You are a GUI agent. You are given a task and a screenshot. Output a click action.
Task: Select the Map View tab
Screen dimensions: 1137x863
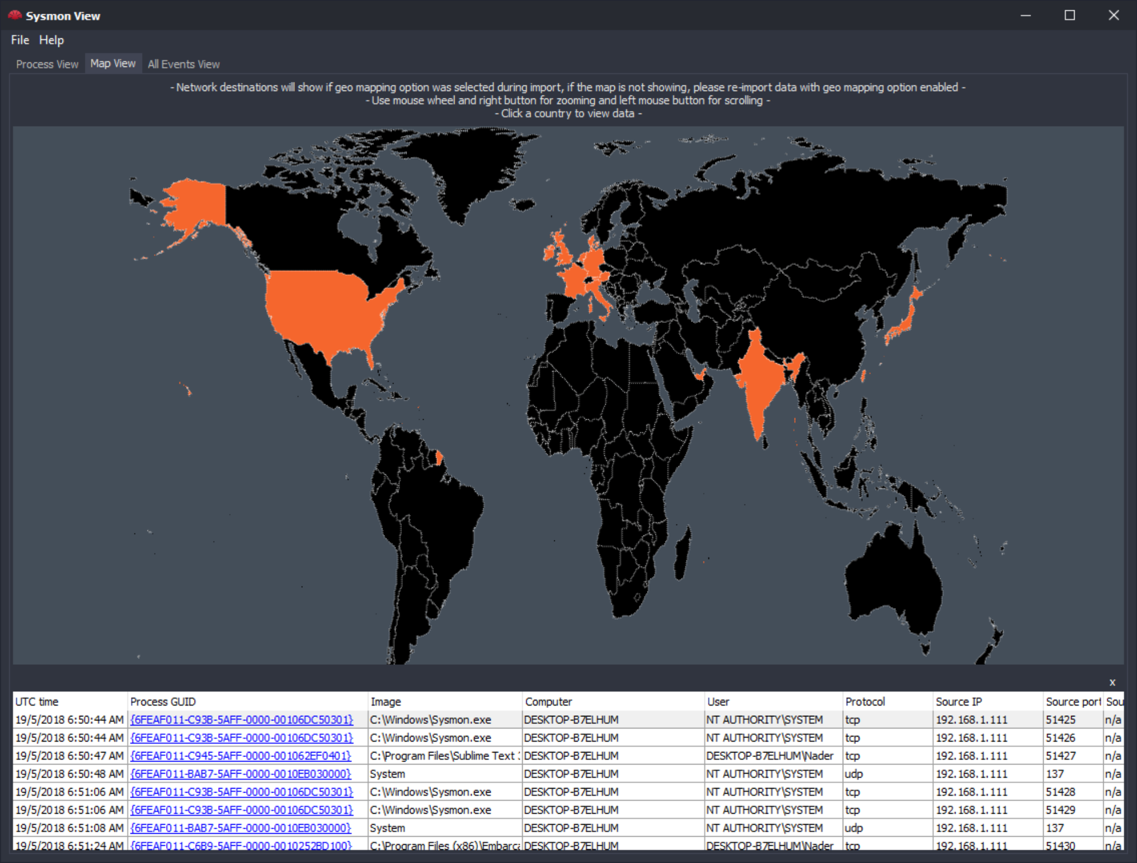click(x=113, y=64)
